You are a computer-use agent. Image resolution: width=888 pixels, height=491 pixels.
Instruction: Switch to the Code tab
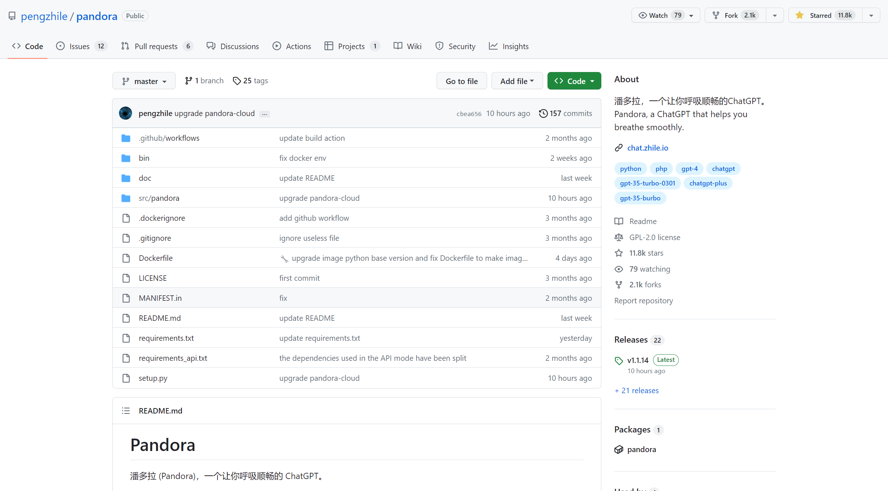[x=28, y=46]
